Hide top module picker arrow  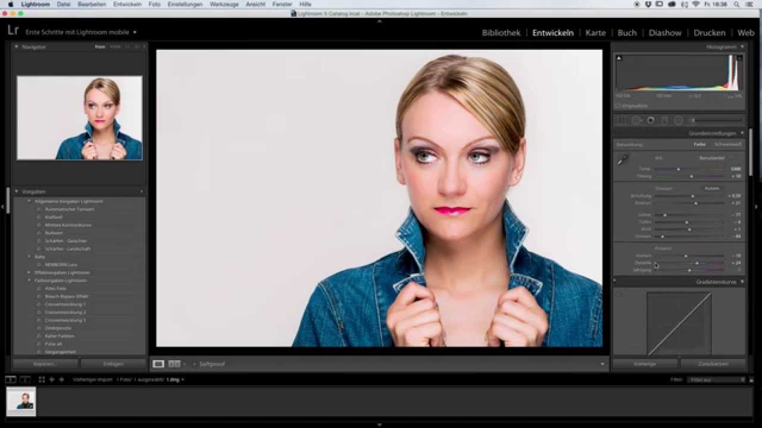379,21
